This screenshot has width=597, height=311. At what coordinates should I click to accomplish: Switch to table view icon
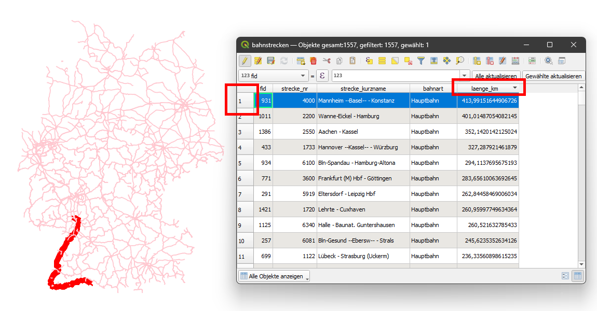pos(577,276)
